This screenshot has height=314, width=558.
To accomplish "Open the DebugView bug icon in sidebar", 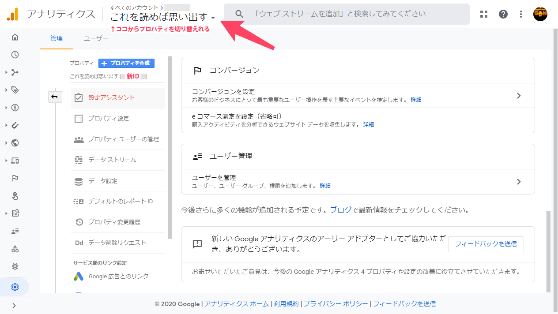I will point(15,266).
